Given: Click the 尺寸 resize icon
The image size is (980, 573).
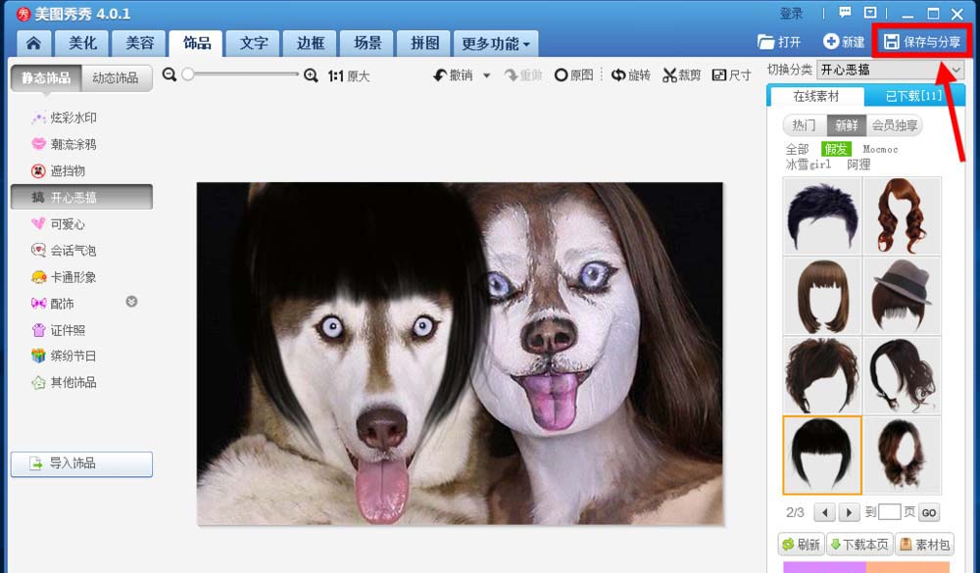Looking at the screenshot, I should click(730, 73).
